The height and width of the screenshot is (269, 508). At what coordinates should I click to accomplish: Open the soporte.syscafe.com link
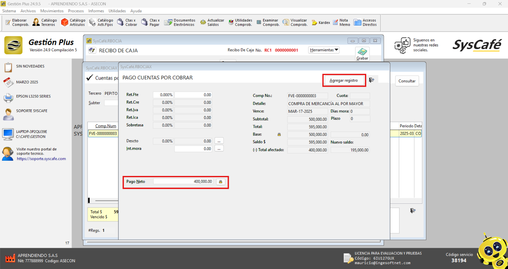(41, 159)
